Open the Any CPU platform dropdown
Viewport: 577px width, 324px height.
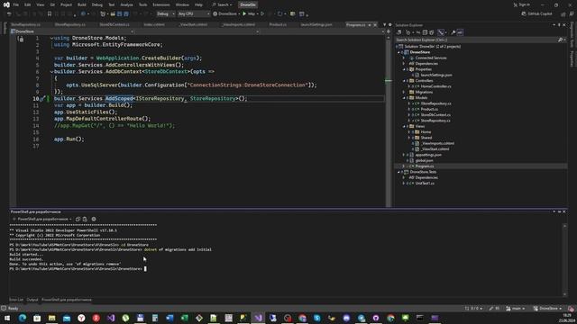coord(194,14)
